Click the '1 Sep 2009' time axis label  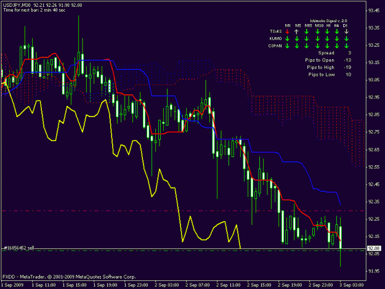pos(12,285)
